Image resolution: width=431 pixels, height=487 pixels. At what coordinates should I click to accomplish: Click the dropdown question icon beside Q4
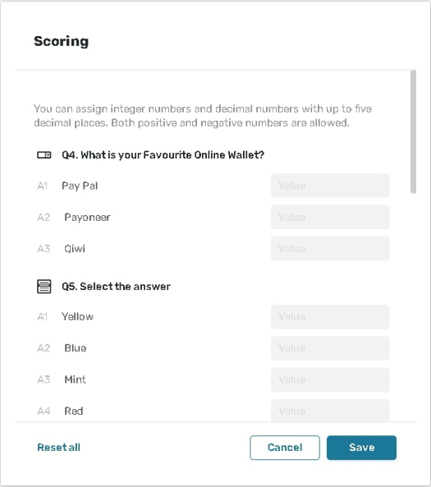(x=44, y=154)
